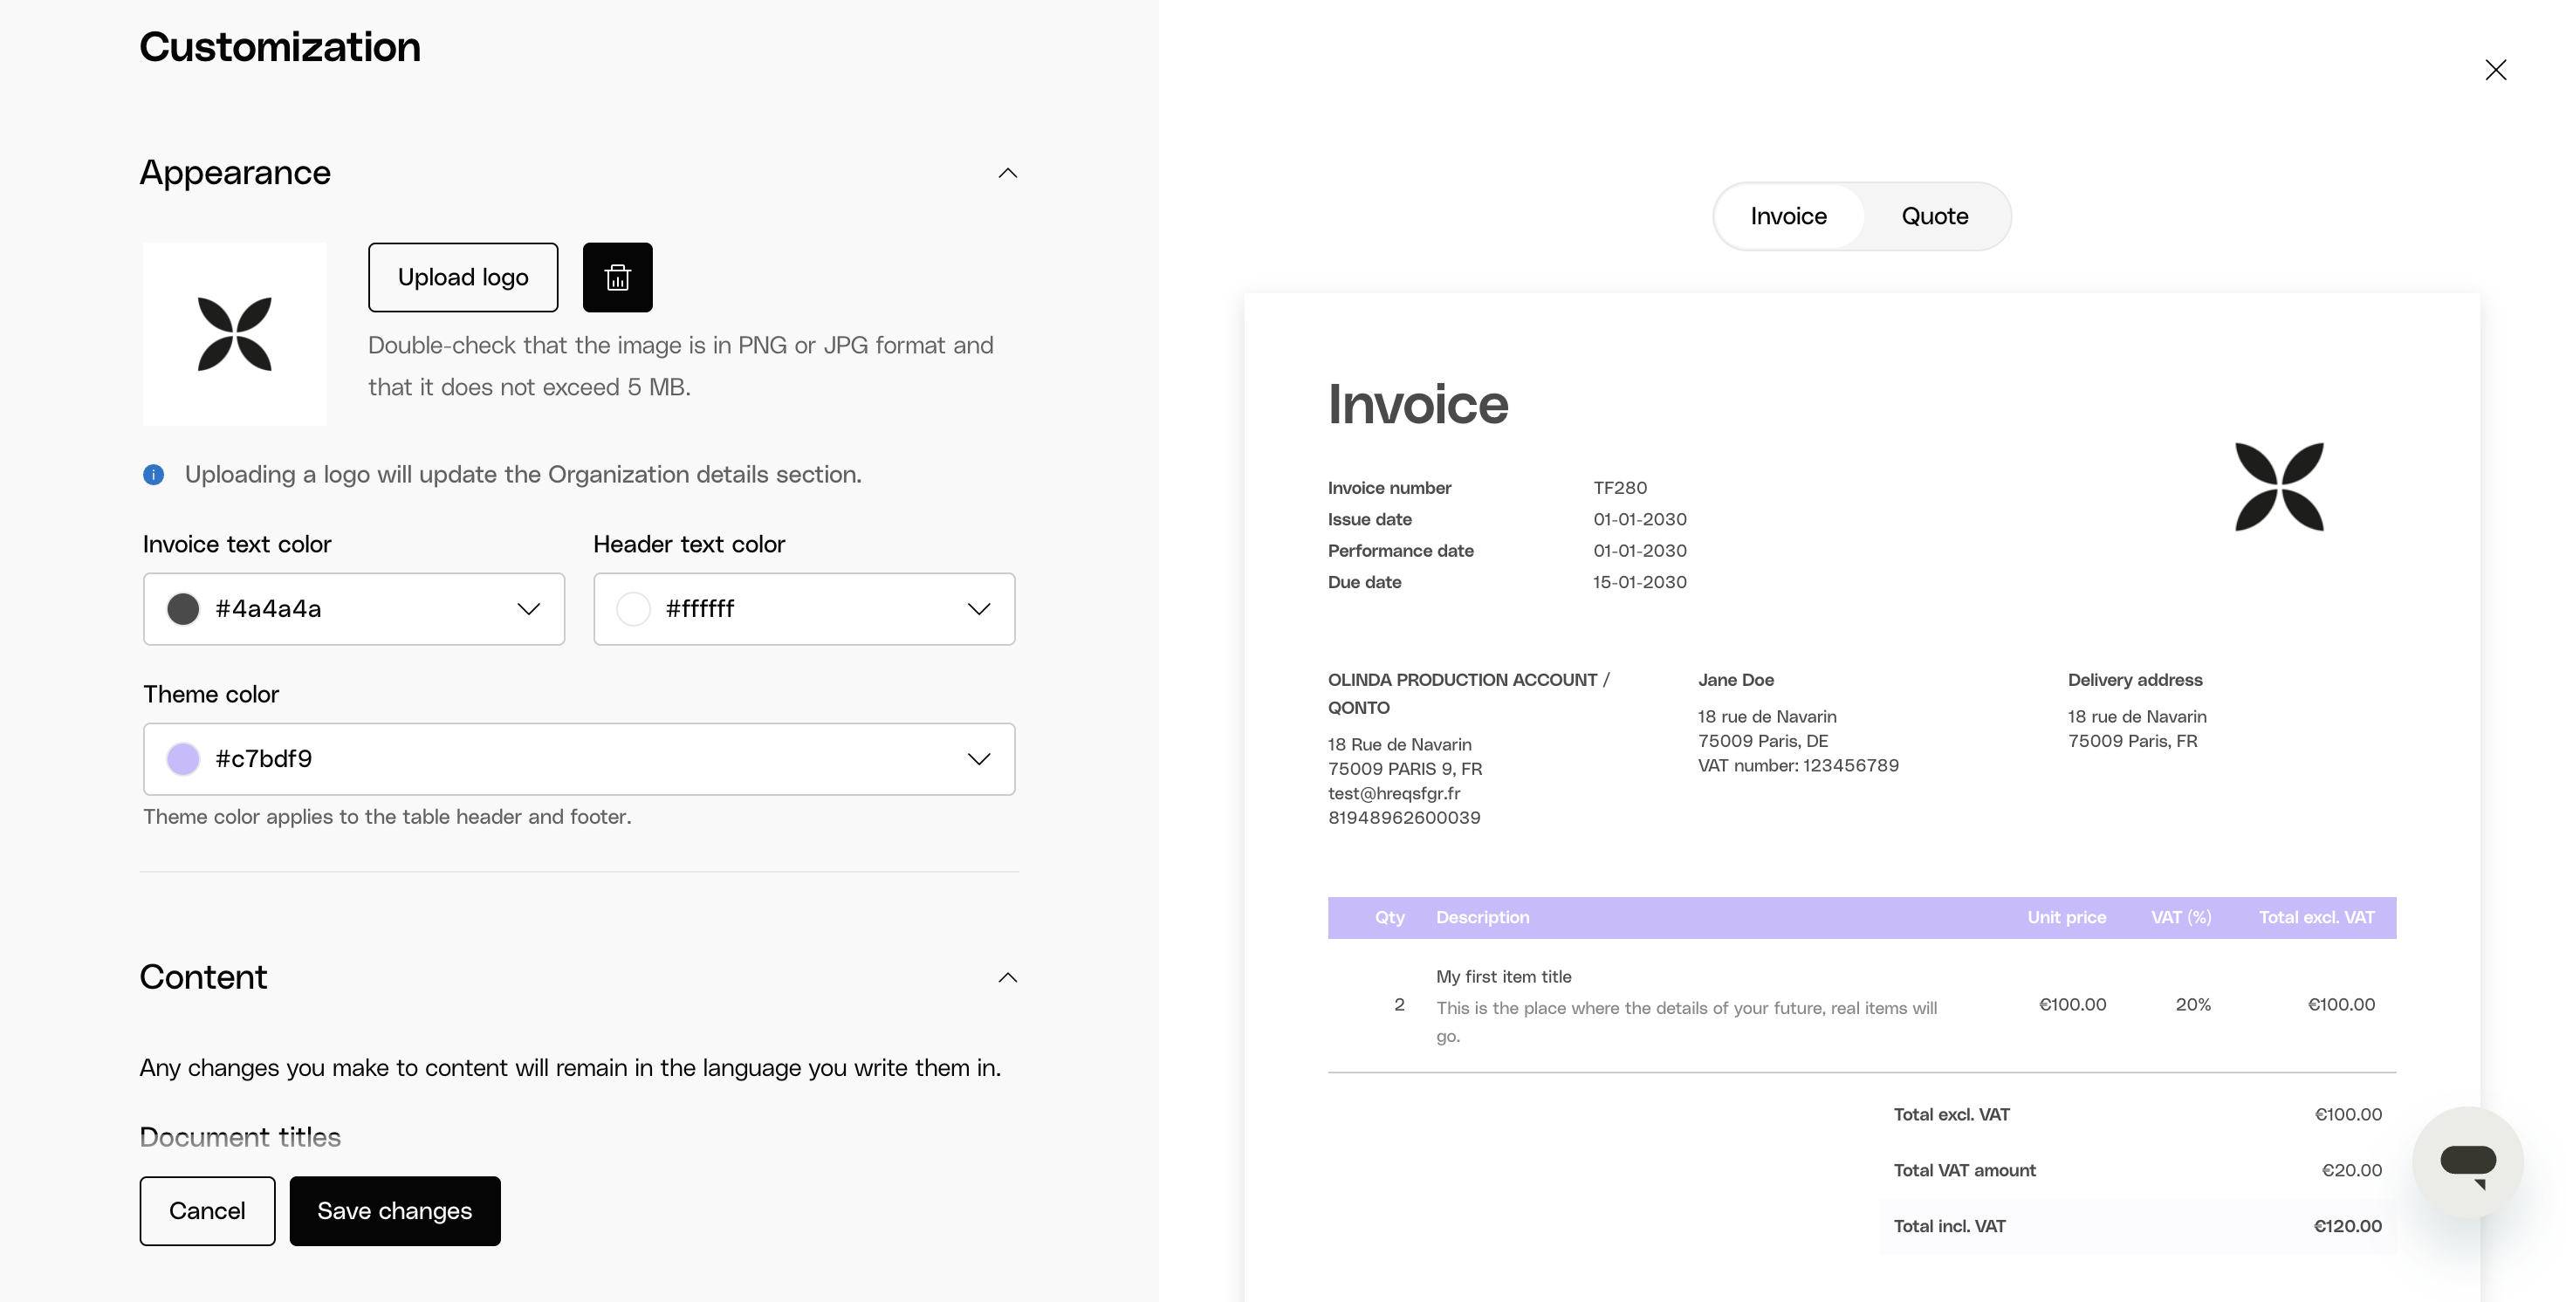Collapse the Content section
2566x1302 pixels.
1007,977
